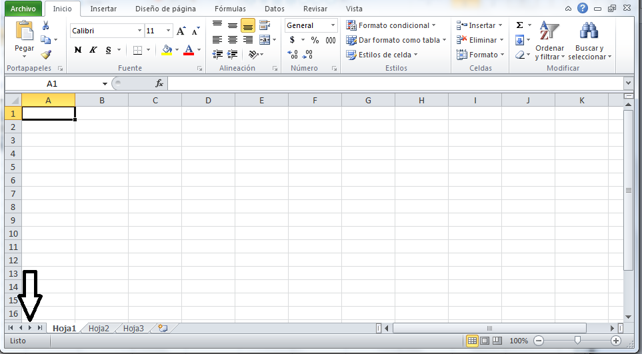This screenshot has height=354, width=642.
Task: Click the Cut scissors icon
Action: click(x=46, y=25)
